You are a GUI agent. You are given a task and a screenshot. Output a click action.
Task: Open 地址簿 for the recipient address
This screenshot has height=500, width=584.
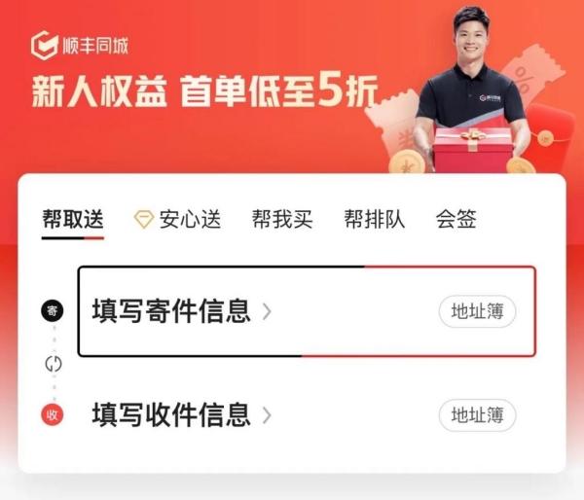coord(478,415)
